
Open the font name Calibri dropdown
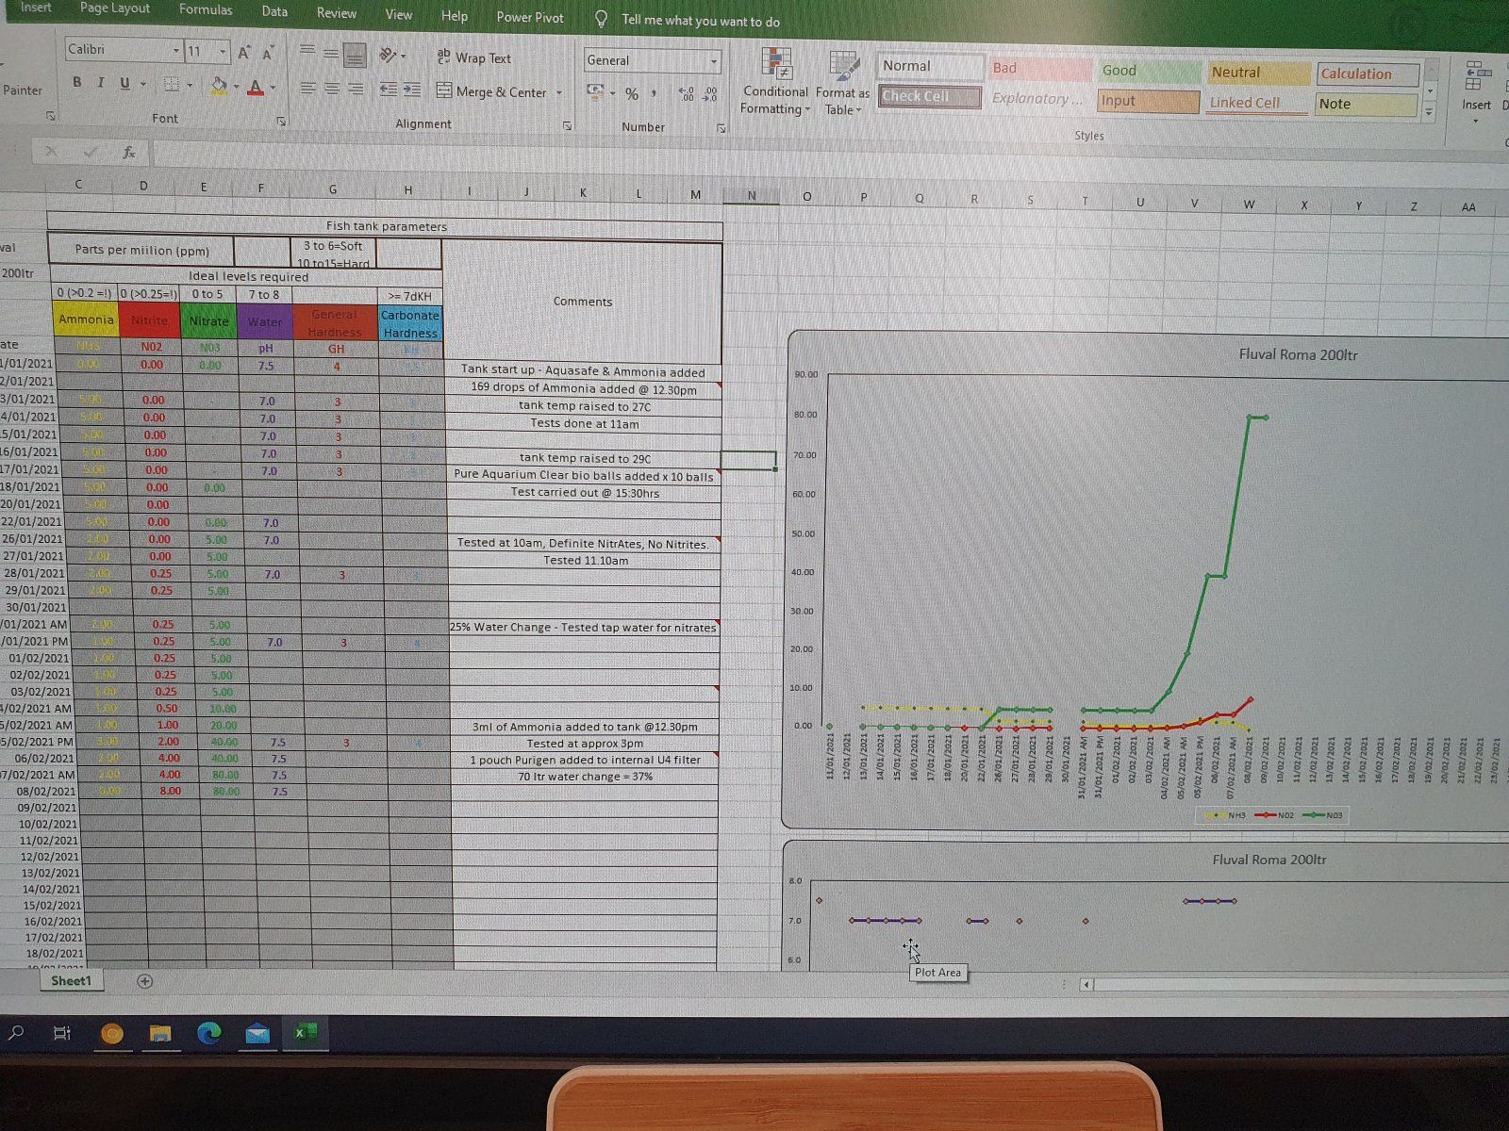point(175,51)
